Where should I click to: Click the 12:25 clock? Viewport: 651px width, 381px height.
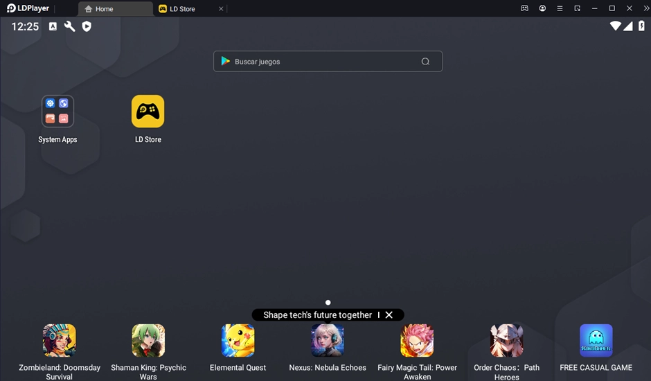(25, 26)
